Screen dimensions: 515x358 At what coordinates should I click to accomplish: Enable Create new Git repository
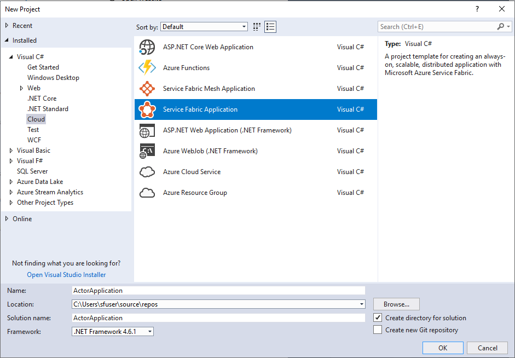pyautogui.click(x=378, y=330)
